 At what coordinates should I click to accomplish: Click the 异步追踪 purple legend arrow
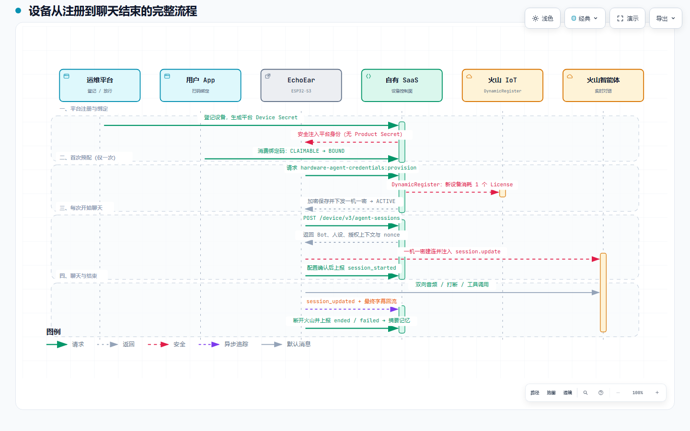209,344
